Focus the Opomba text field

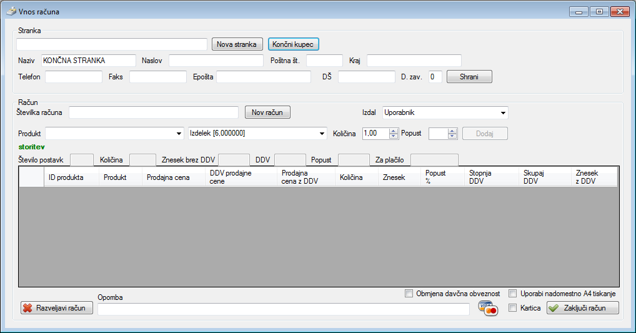point(284,309)
